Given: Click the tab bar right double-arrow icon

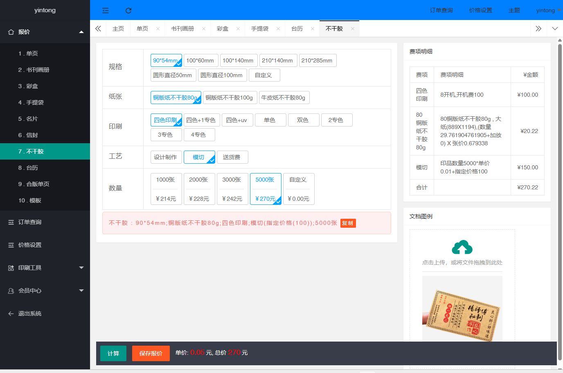Looking at the screenshot, I should coord(538,29).
